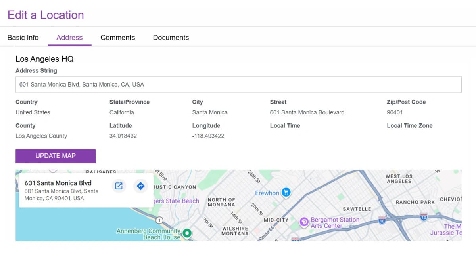The image size is (476, 267).
Task: Click the WILSHIRE MONTANA map label
Action: (x=235, y=231)
